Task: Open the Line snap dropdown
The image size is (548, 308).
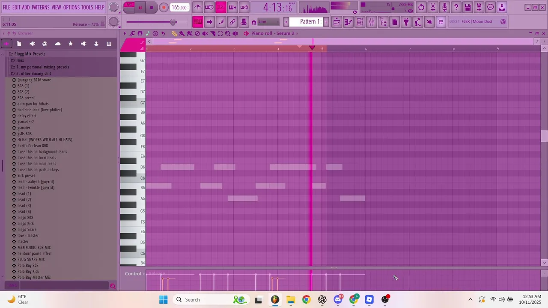Action: [x=268, y=22]
